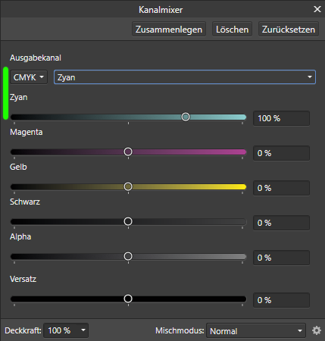Click the Versatz slider handle
Viewport: 325px width, 341px height.
coord(128,299)
